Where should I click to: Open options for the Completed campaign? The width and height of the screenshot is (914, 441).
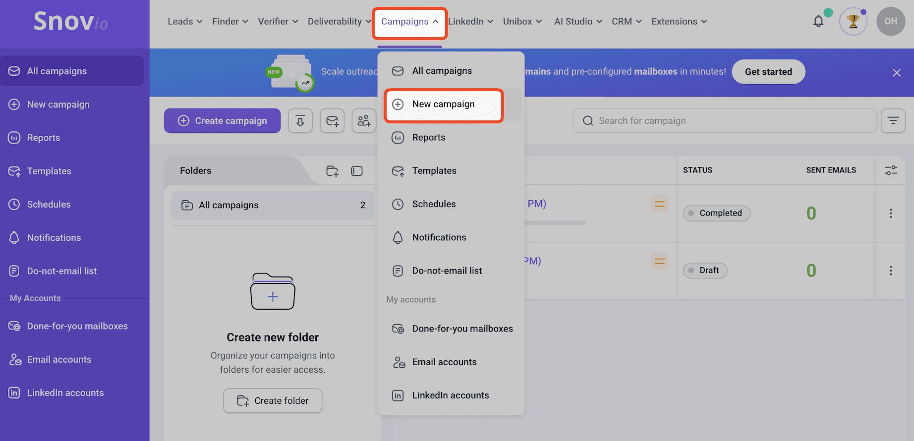[891, 213]
